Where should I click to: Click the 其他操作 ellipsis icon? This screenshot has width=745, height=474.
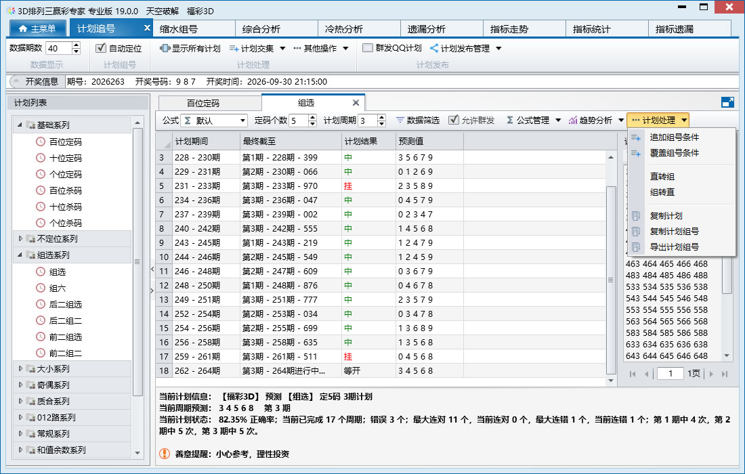pos(297,48)
